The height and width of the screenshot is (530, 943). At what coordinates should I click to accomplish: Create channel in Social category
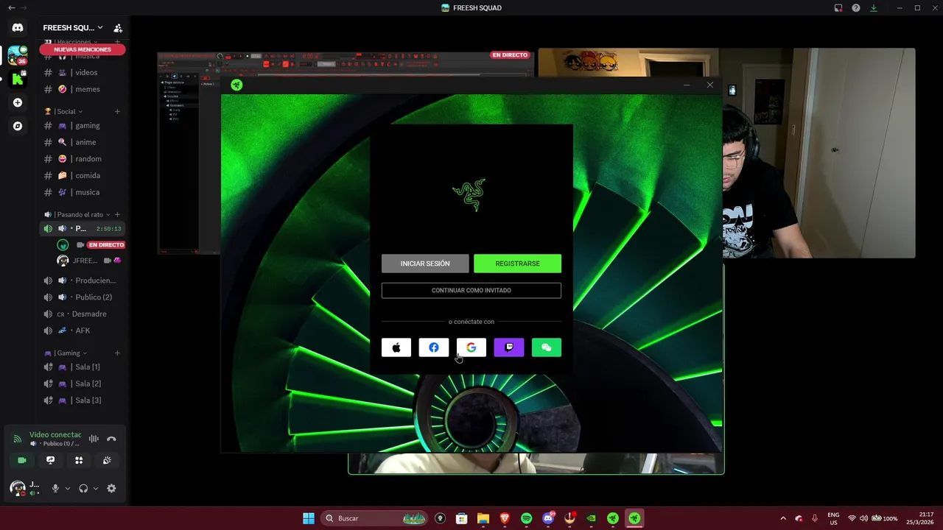click(117, 111)
